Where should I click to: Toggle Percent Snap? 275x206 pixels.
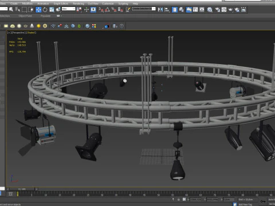(114, 10)
